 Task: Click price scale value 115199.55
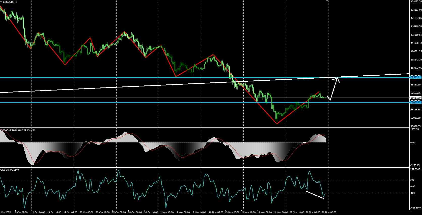[x=416, y=35]
